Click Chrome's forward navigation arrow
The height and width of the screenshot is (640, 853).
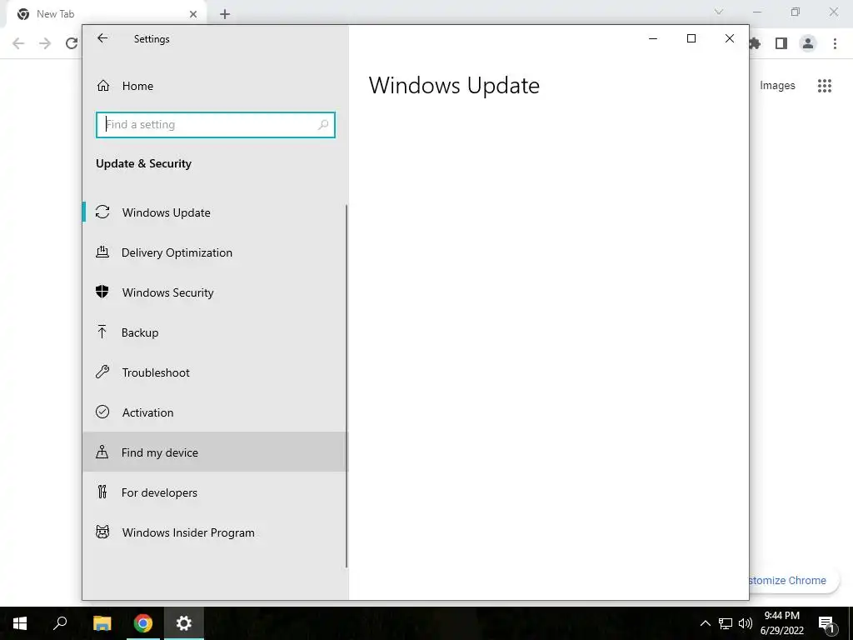pos(45,43)
